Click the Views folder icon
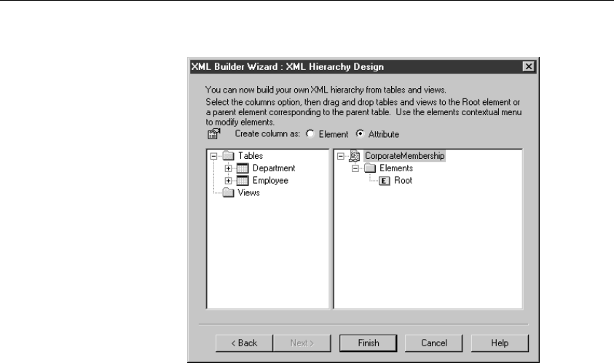The width and height of the screenshot is (614, 363). pos(228,192)
